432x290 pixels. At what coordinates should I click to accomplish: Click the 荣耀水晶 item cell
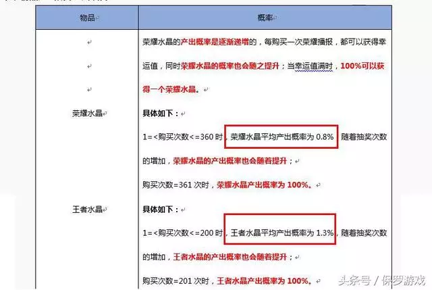point(87,113)
